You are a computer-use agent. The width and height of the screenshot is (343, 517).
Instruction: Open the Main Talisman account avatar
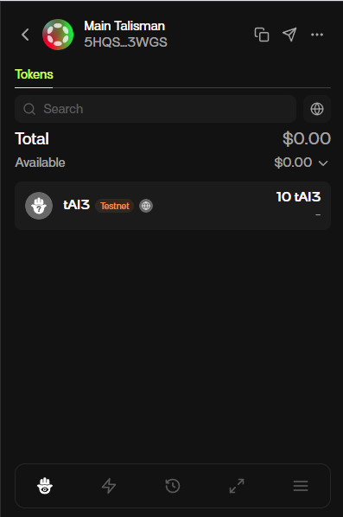pyautogui.click(x=58, y=35)
